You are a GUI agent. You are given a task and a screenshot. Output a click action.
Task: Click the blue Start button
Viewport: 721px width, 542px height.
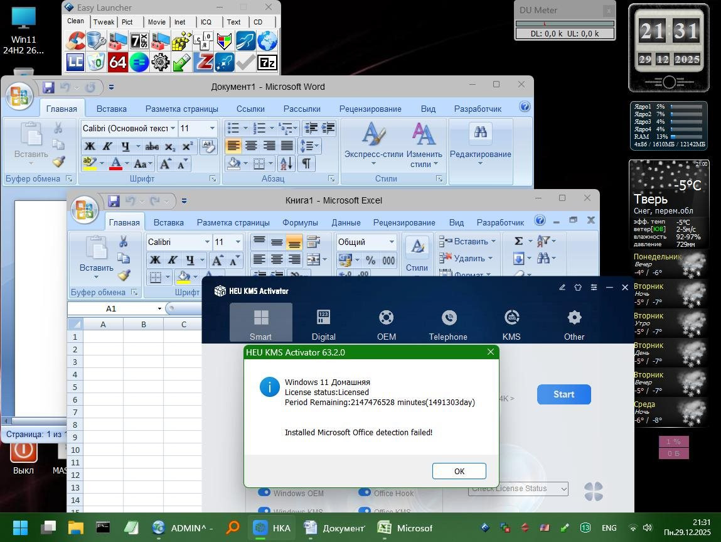pyautogui.click(x=563, y=394)
